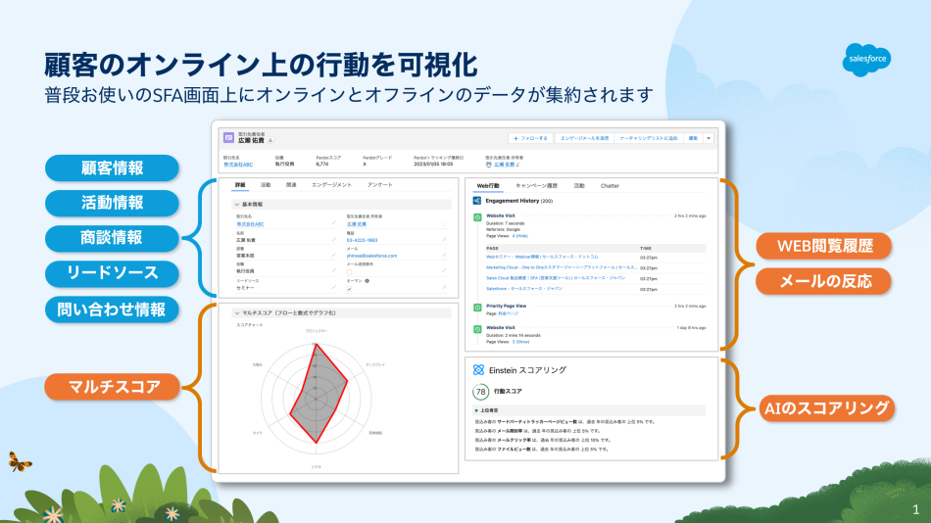Click the info icon next to キーマン
The image size is (931, 523).
pyautogui.click(x=367, y=280)
